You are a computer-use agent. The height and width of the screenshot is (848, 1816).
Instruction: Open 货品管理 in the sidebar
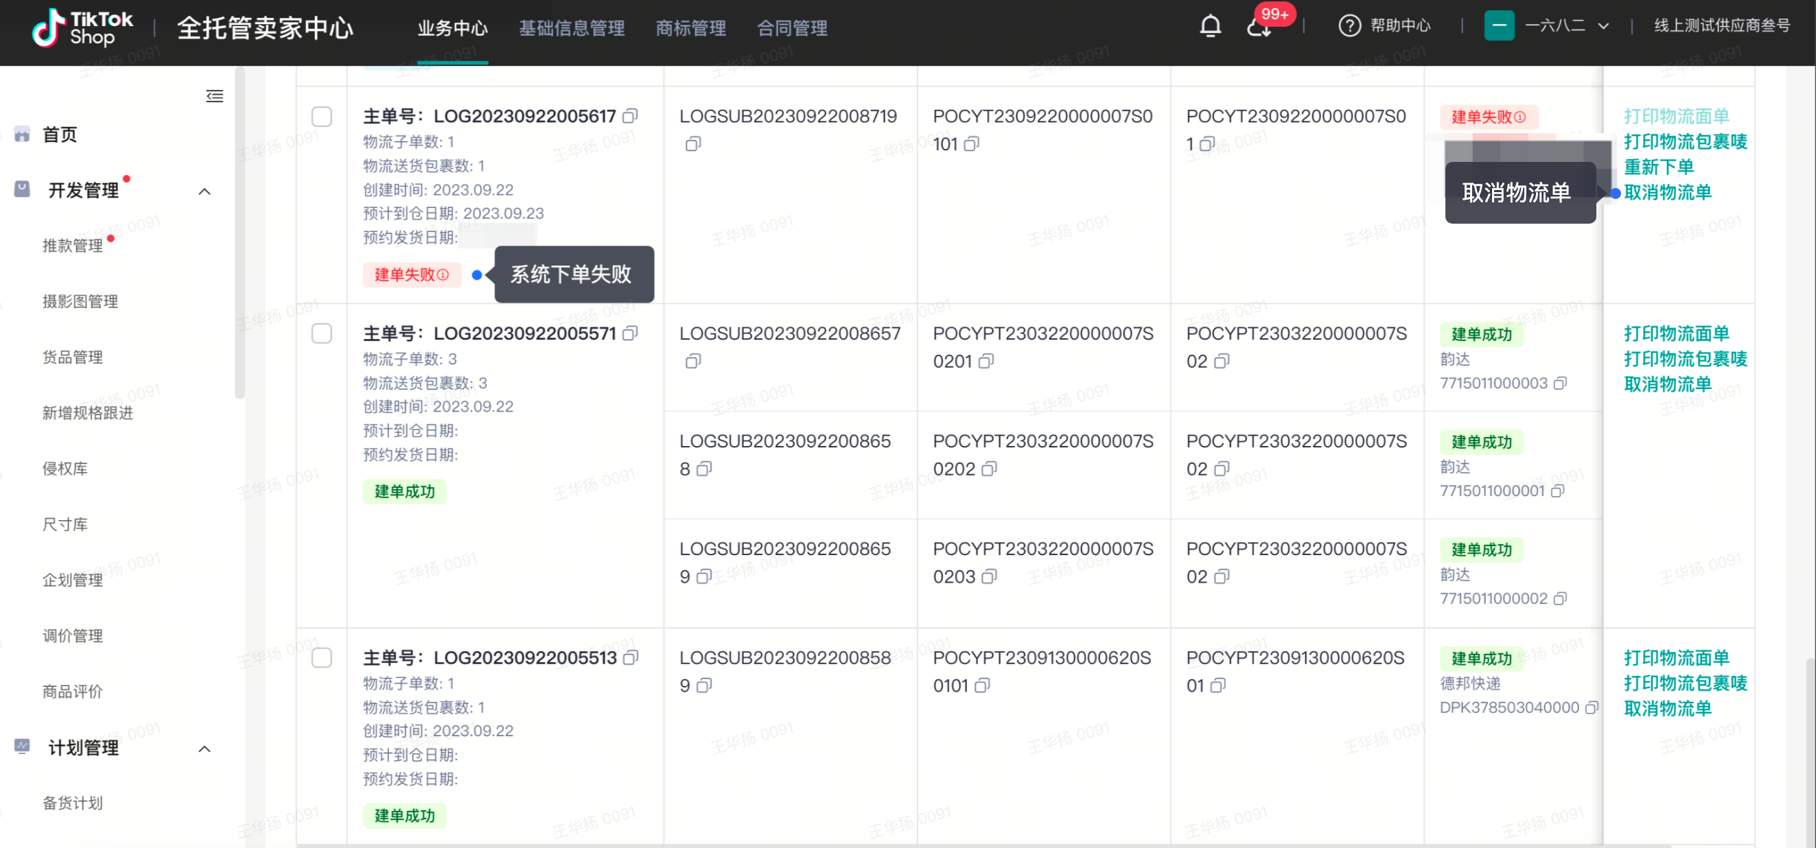pyautogui.click(x=73, y=357)
